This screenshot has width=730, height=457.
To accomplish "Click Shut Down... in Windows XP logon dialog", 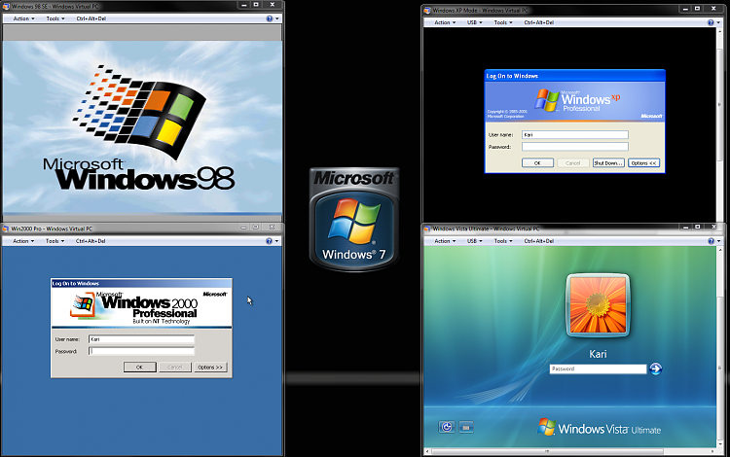I will [608, 162].
